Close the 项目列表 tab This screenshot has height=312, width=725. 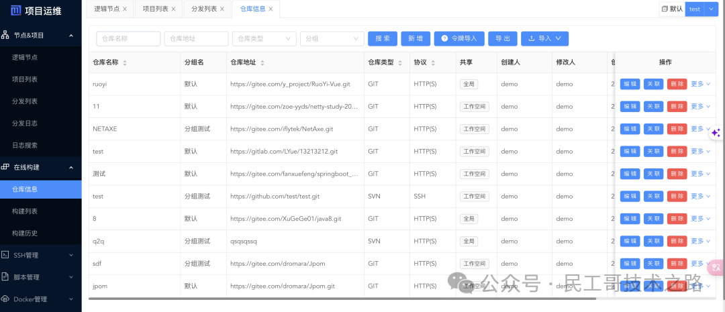[173, 9]
